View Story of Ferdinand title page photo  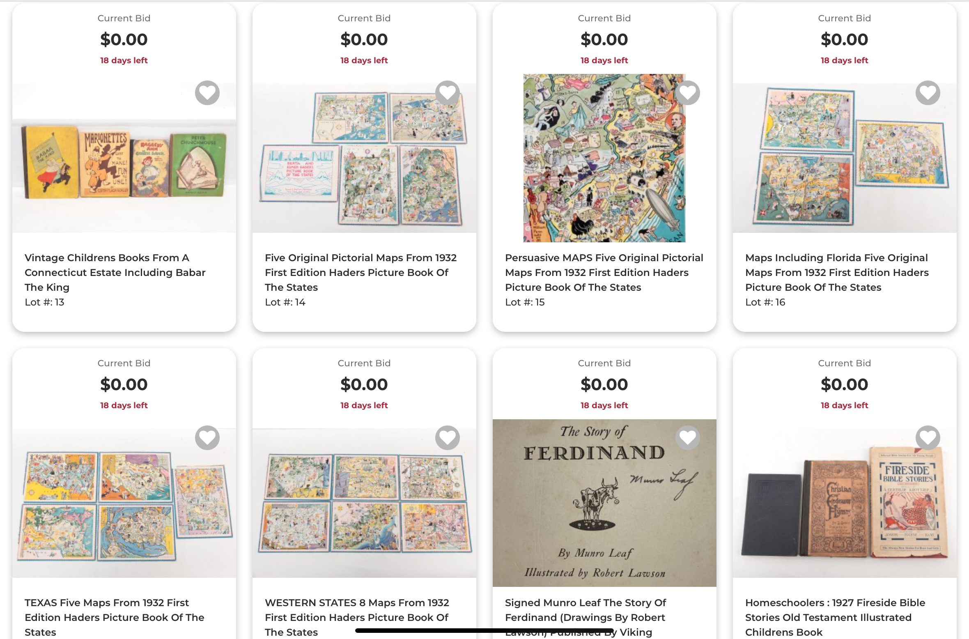tap(604, 509)
